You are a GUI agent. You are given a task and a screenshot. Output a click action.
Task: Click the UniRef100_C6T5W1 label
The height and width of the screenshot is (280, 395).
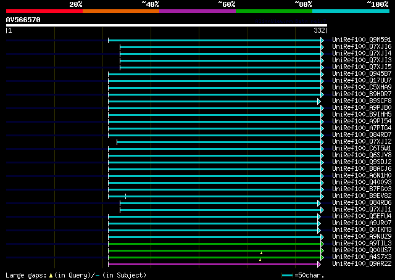pyautogui.click(x=362, y=148)
